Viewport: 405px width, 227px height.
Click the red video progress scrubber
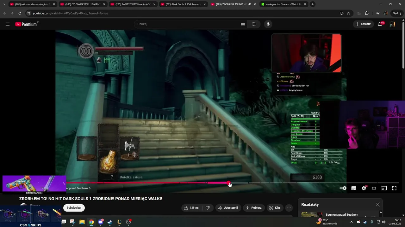[229, 183]
